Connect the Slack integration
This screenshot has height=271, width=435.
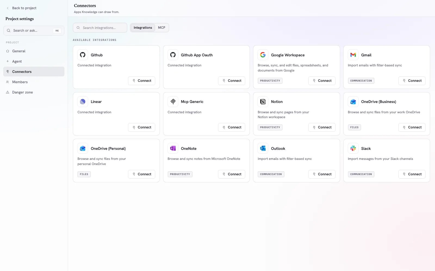[412, 174]
